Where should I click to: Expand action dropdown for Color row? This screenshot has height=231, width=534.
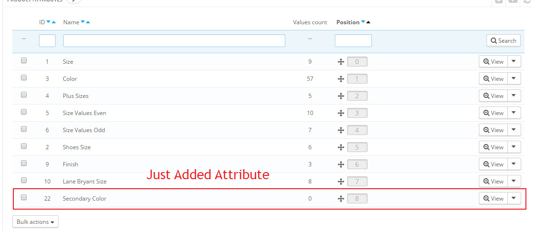point(515,79)
